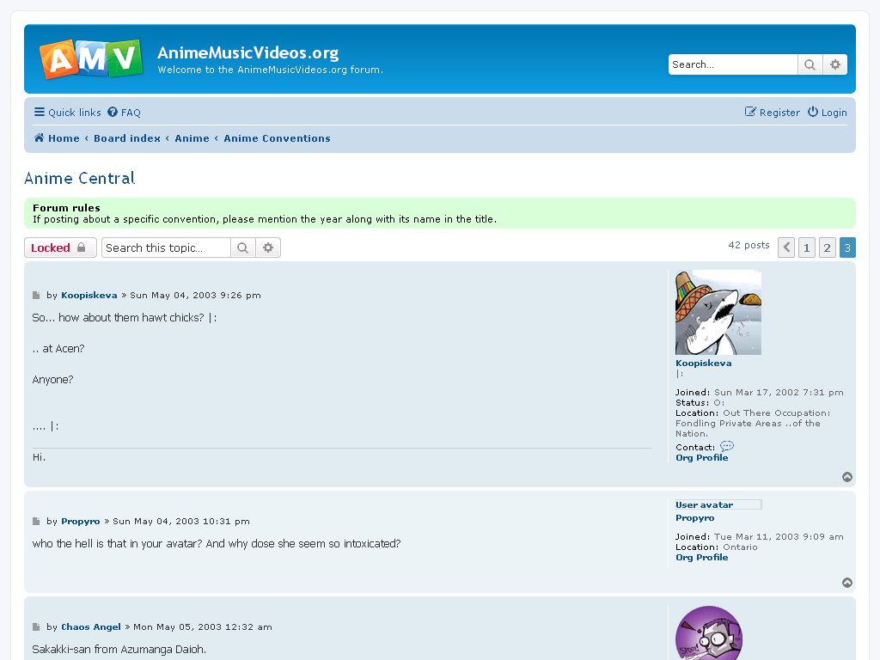
Task: Open Board index breadcrumb
Action: [x=127, y=138]
